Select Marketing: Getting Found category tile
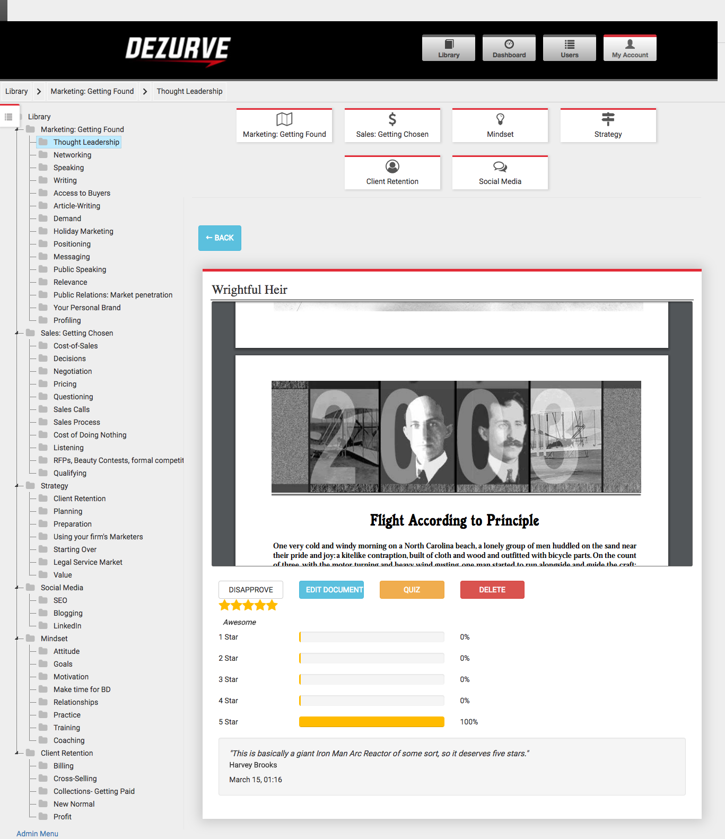Screen dimensions: 725x839 click(x=284, y=126)
